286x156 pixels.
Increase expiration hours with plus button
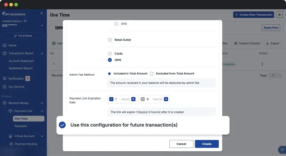pos(166,99)
